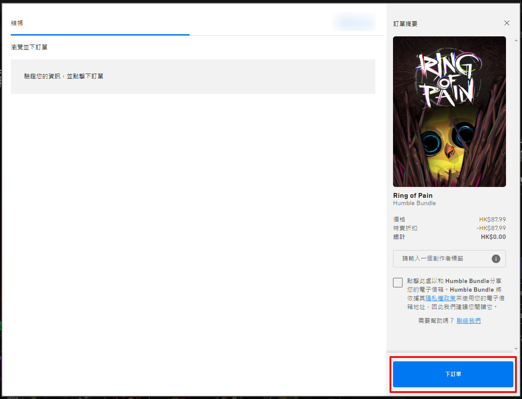Tick the Humble Bundle email sharing checkbox
522x399 pixels.
pyautogui.click(x=398, y=283)
